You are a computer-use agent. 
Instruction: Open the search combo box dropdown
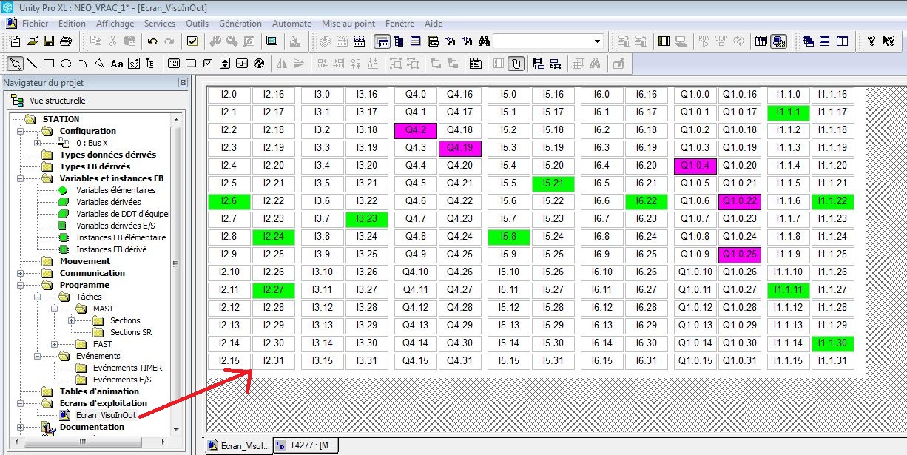click(598, 41)
